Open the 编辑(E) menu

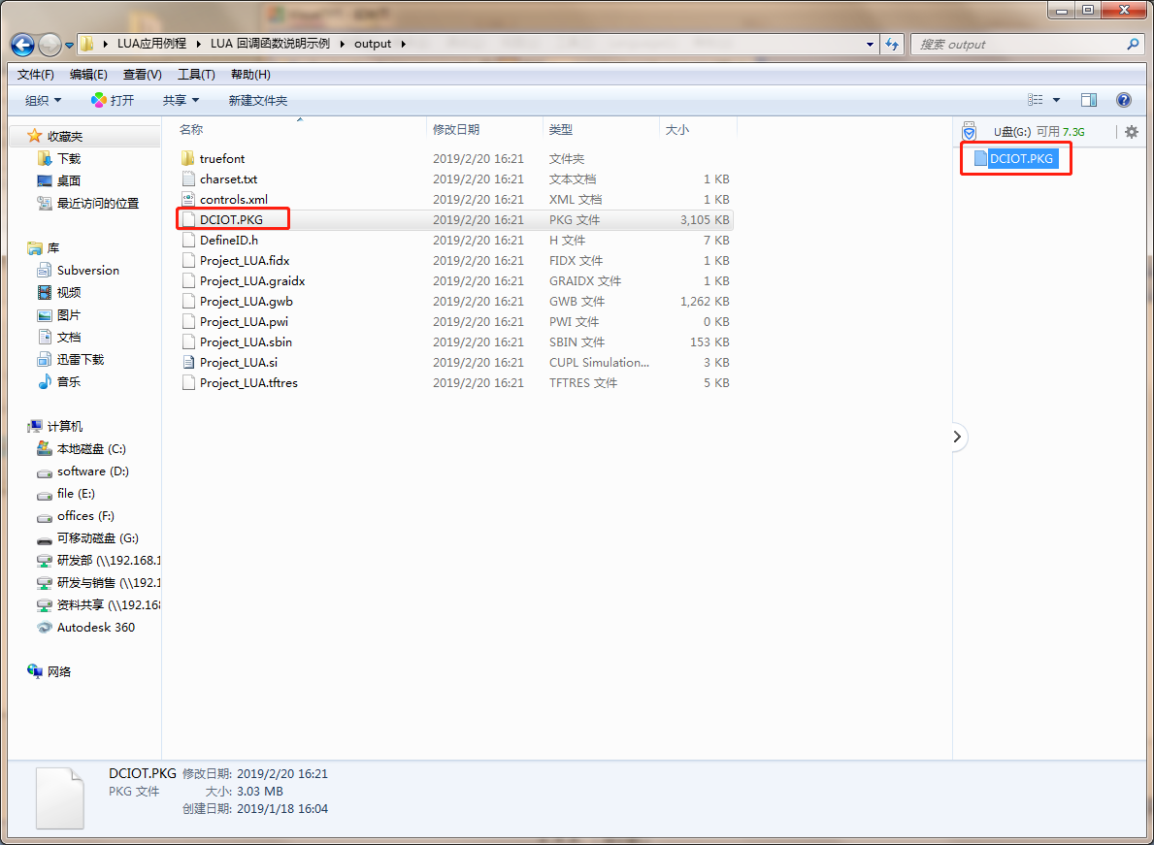(88, 75)
